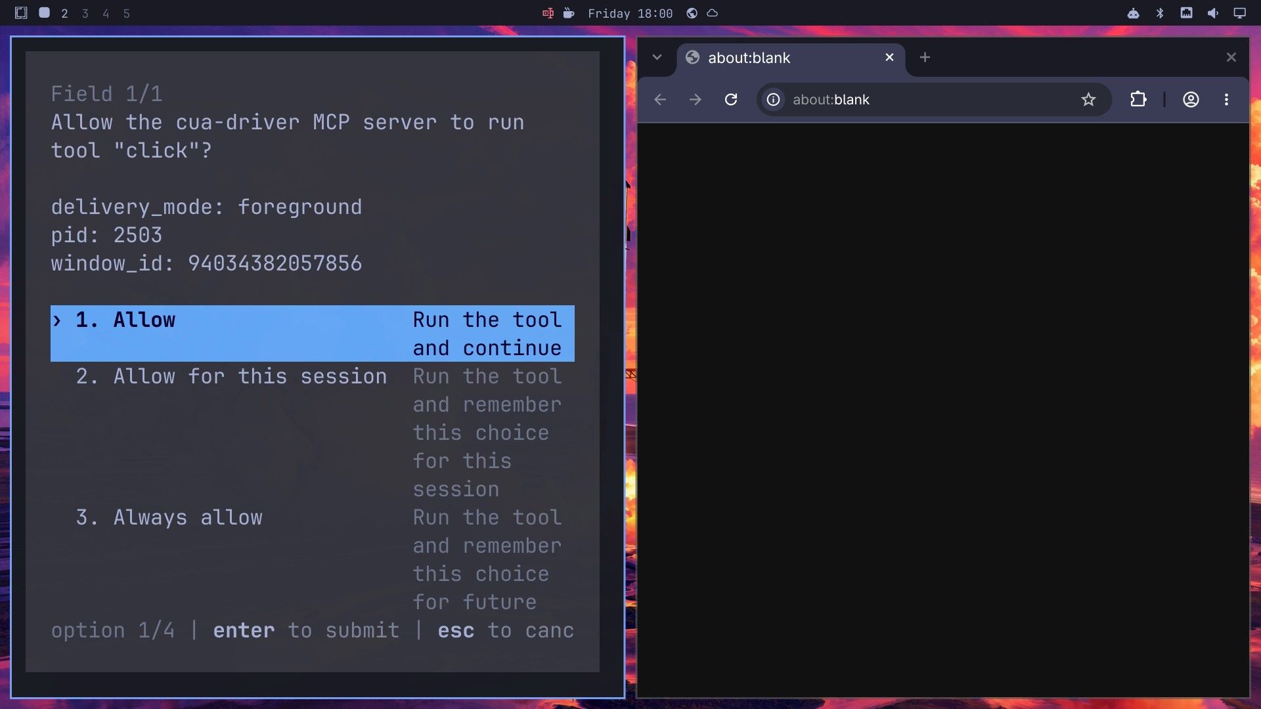Select option 3. Always allow
The height and width of the screenshot is (709, 1261).
point(313,559)
